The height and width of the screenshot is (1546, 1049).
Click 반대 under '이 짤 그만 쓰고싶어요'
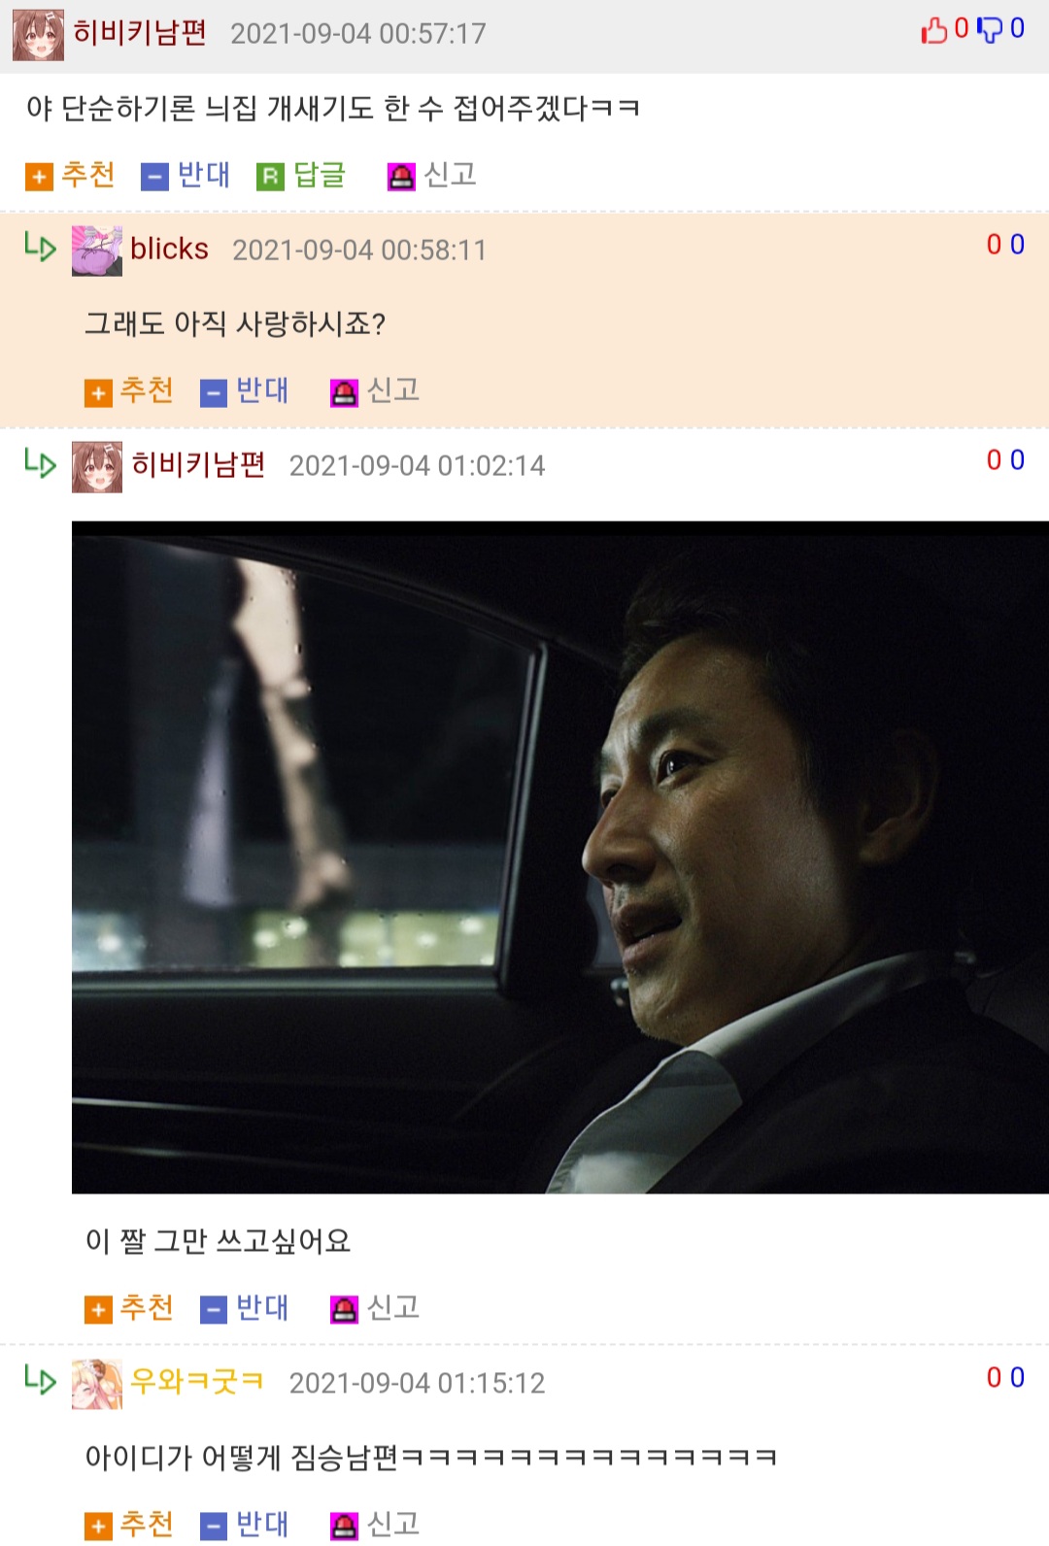point(245,1308)
